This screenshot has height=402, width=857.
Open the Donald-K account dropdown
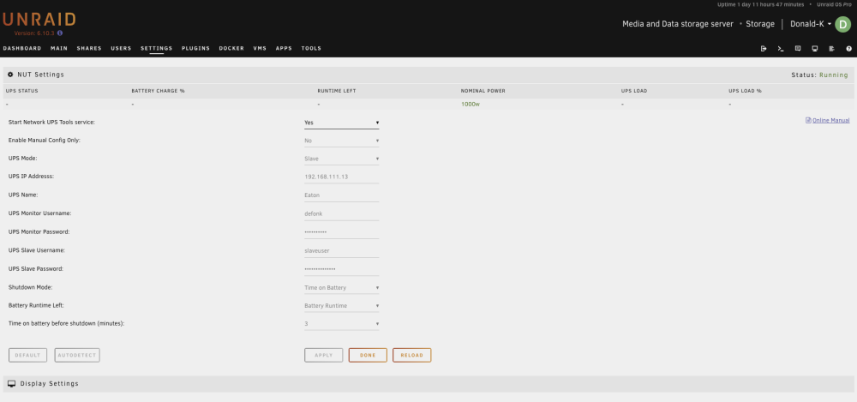(811, 24)
